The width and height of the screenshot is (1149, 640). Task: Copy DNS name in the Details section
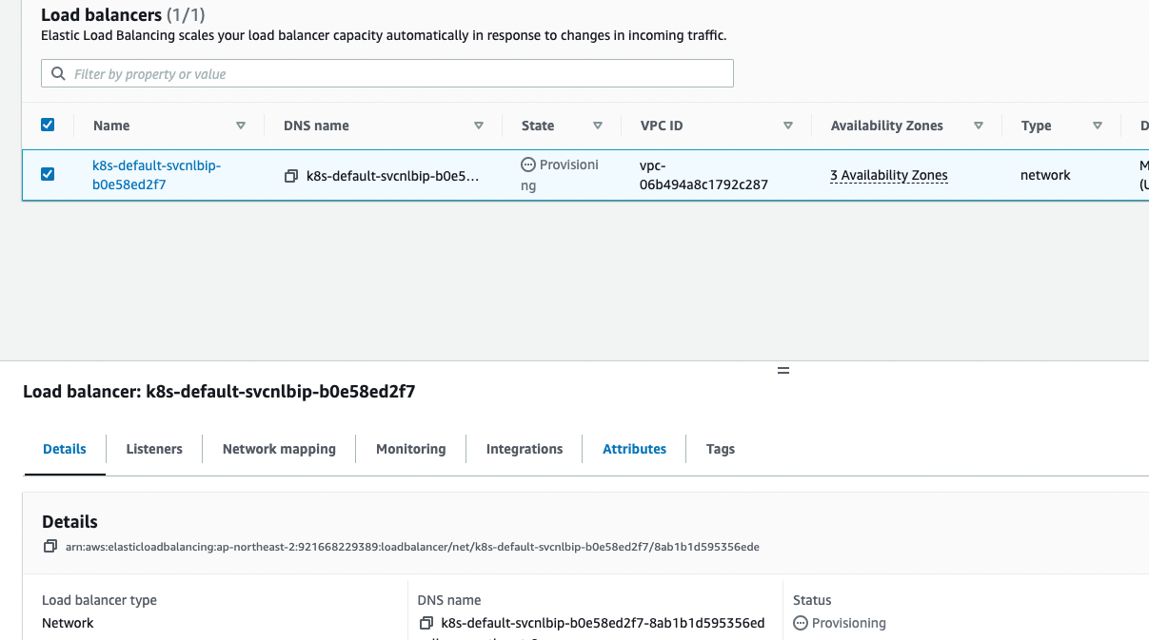[426, 623]
